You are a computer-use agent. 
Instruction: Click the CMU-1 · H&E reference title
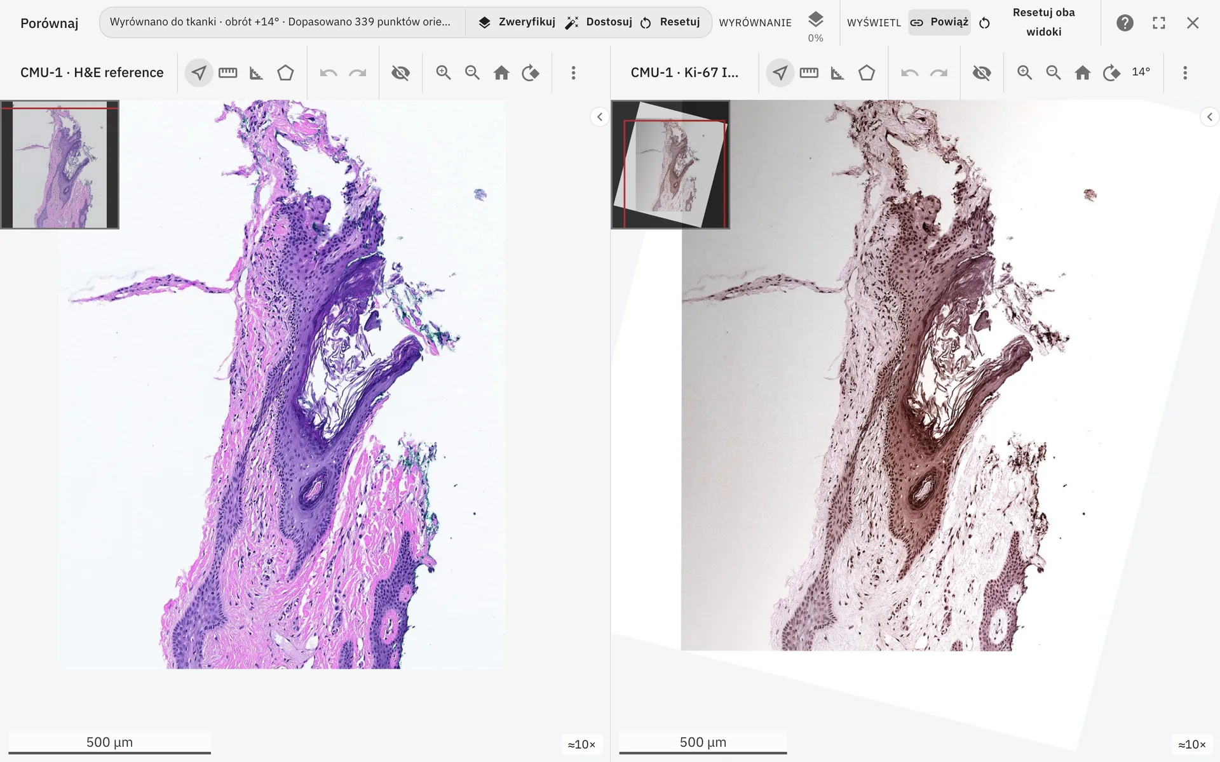(92, 73)
